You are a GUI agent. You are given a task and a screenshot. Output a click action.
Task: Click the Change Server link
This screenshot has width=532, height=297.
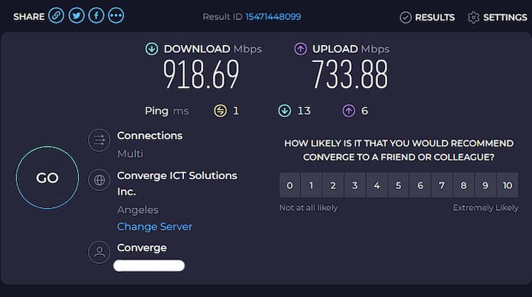click(x=154, y=227)
